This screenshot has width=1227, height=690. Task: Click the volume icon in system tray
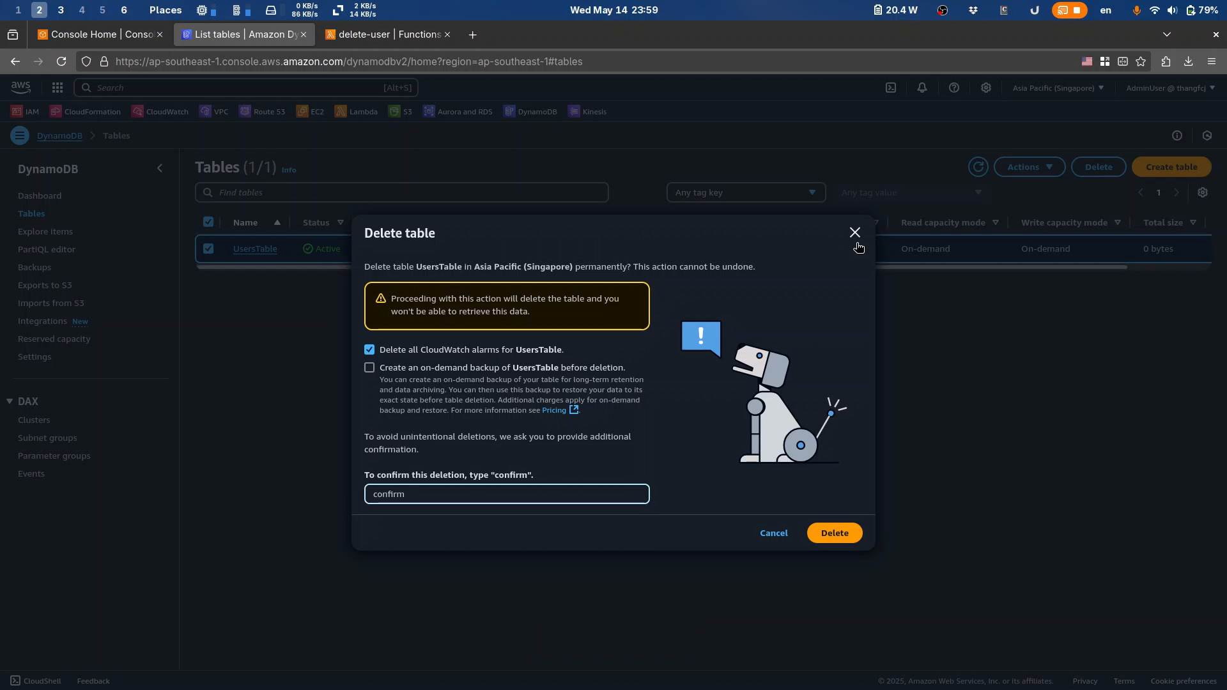click(x=1172, y=10)
